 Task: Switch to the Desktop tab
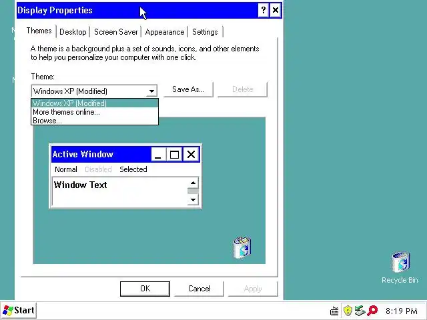click(73, 32)
